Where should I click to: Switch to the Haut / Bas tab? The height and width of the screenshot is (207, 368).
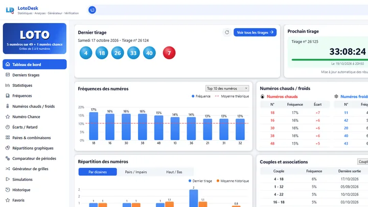click(x=174, y=172)
